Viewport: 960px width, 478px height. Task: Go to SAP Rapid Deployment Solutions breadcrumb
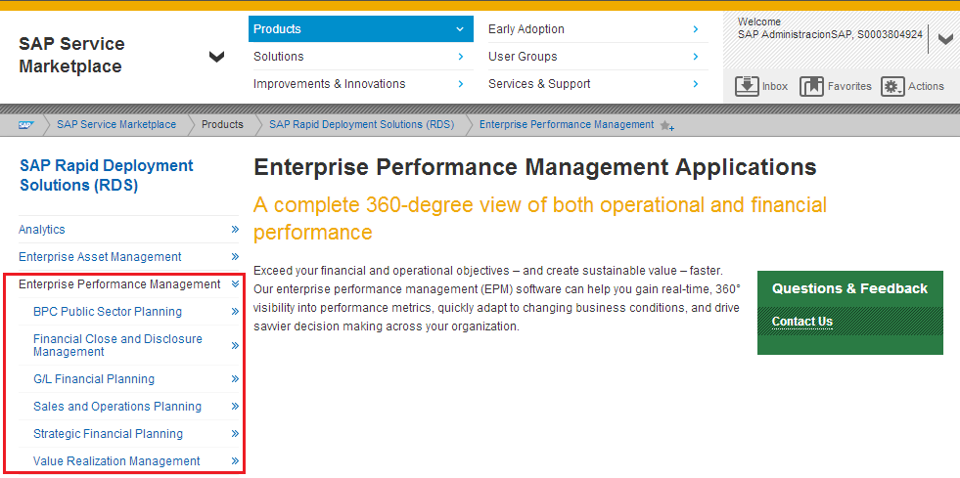[361, 125]
